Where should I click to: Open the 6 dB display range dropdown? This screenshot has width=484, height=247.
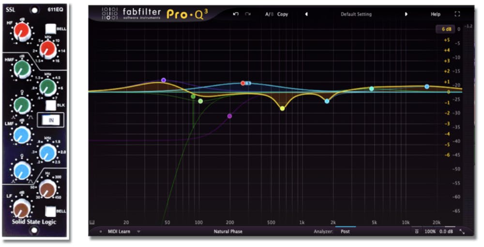[x=446, y=29]
